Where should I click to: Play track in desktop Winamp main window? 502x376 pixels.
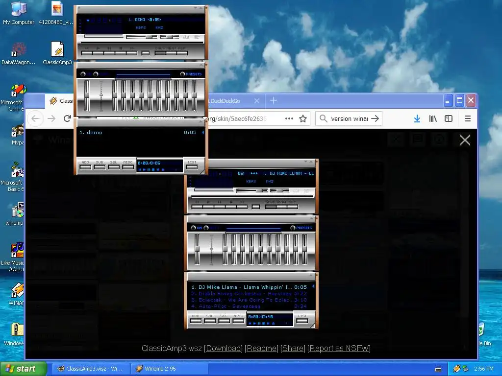pyautogui.click(x=98, y=53)
